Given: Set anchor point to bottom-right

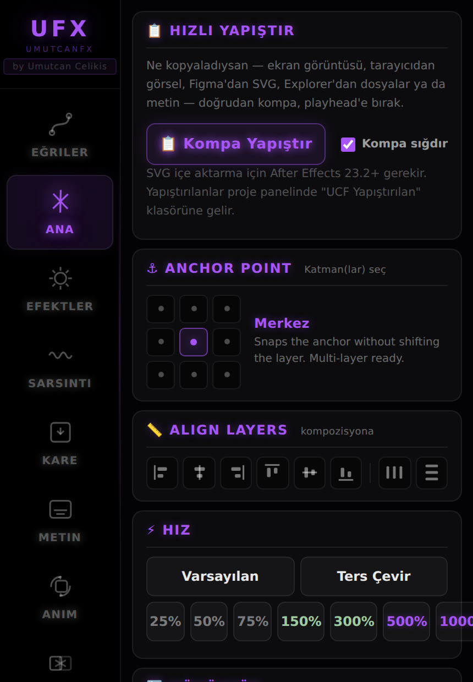Looking at the screenshot, I should pyautogui.click(x=227, y=375).
